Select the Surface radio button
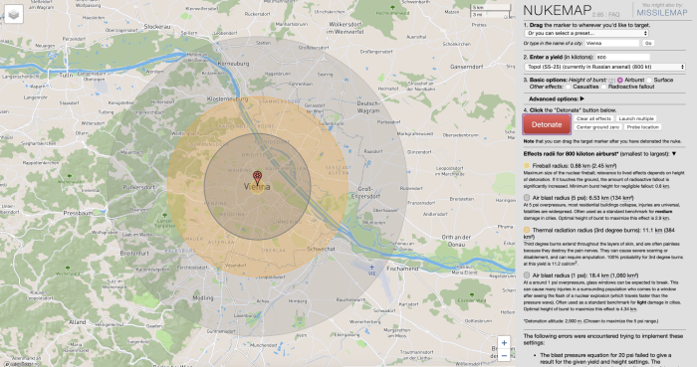 click(649, 81)
